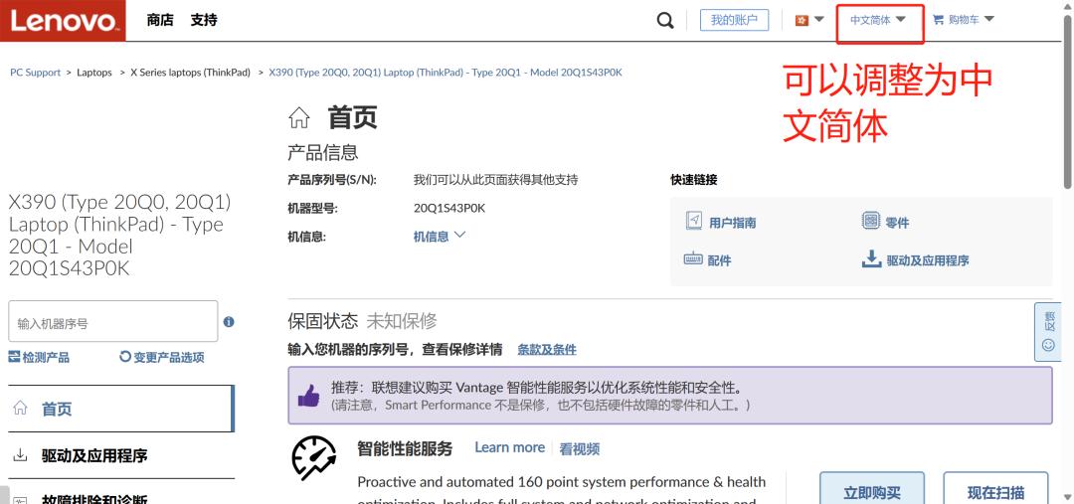The width and height of the screenshot is (1074, 504).
Task: Click the 驱动及应用程序 download icon in quick links
Action: [x=871, y=258]
